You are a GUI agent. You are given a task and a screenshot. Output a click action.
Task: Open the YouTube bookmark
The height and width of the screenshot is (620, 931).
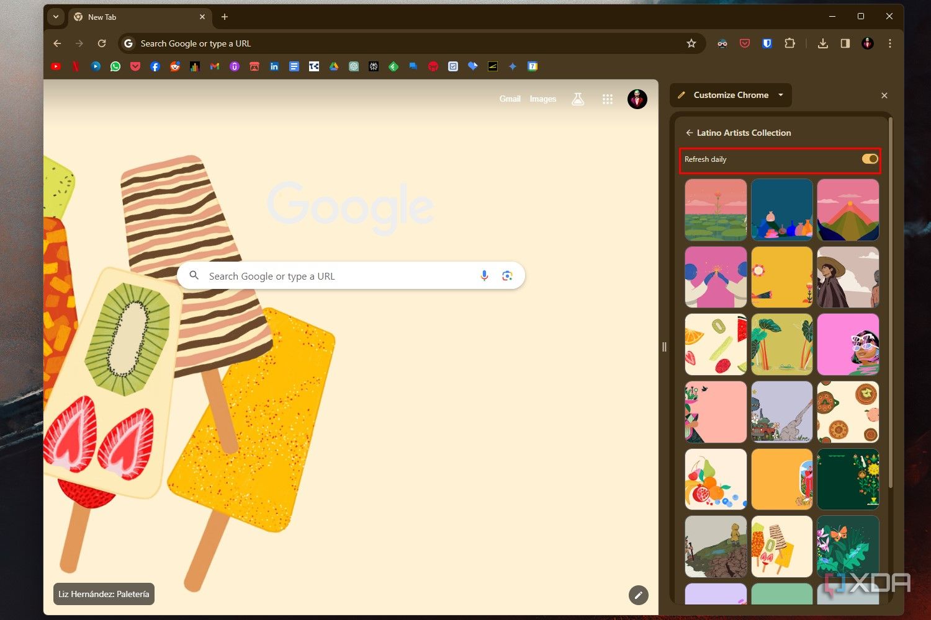pyautogui.click(x=56, y=66)
